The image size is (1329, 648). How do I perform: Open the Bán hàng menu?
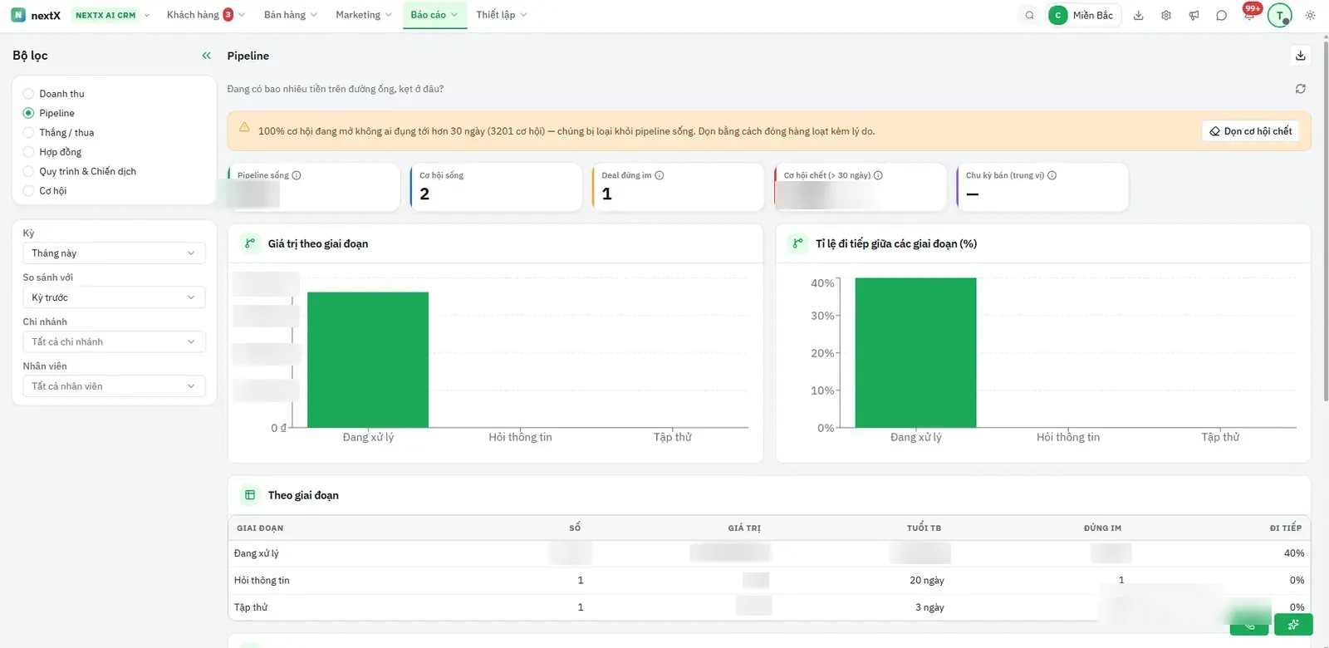pyautogui.click(x=290, y=15)
